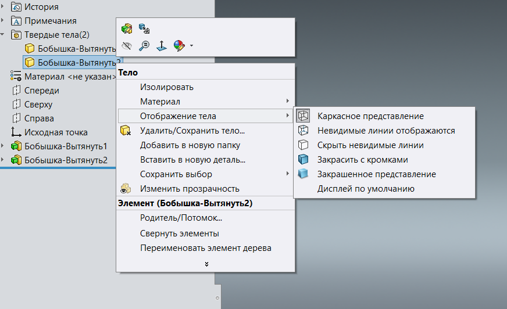Toggle Изменить прозрачность for the body

190,188
